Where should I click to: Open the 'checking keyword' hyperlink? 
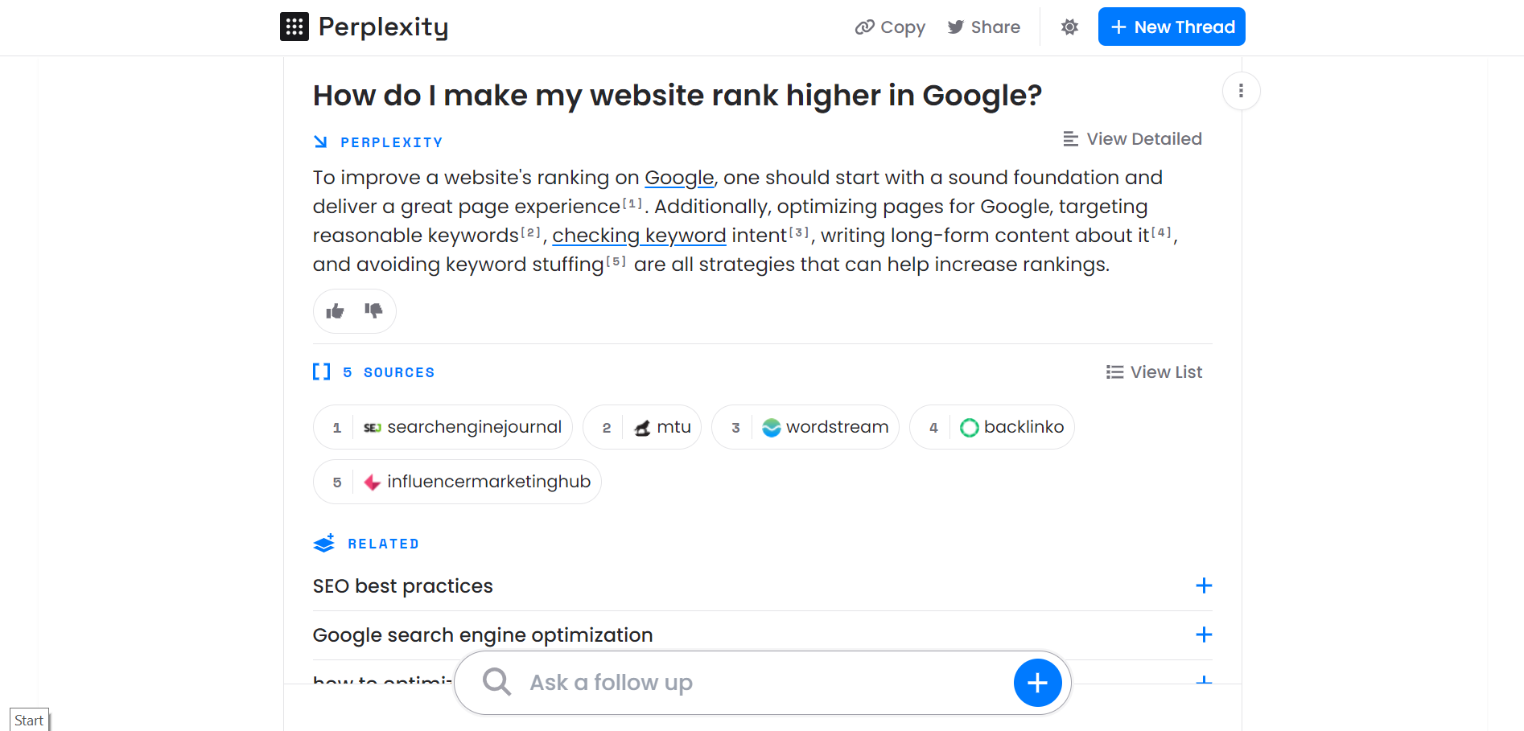[639, 236]
